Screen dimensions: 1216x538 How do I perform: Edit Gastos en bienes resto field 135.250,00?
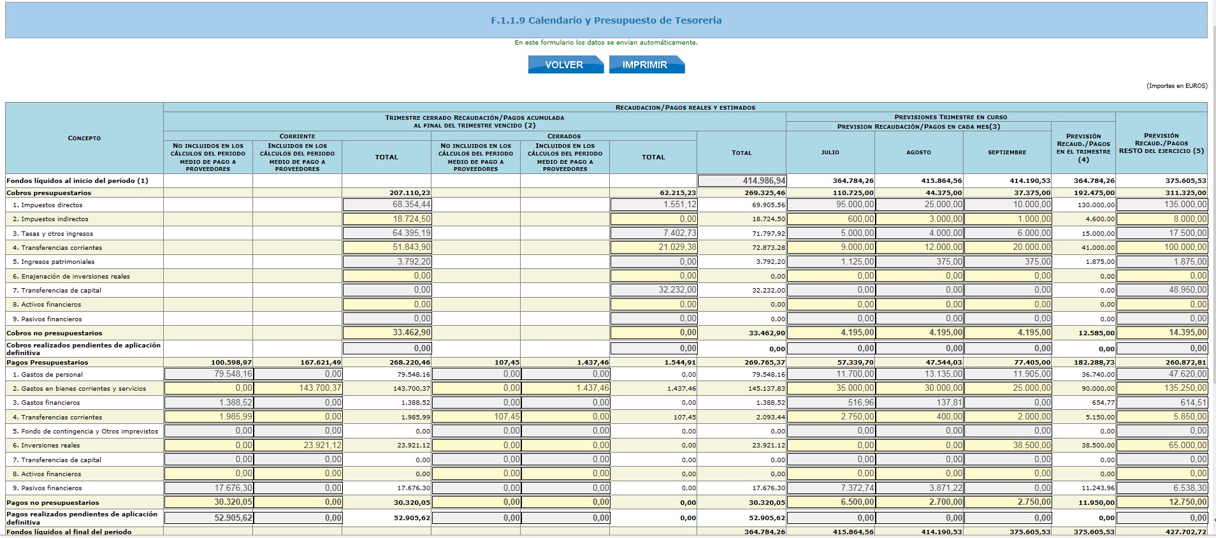click(x=1162, y=388)
